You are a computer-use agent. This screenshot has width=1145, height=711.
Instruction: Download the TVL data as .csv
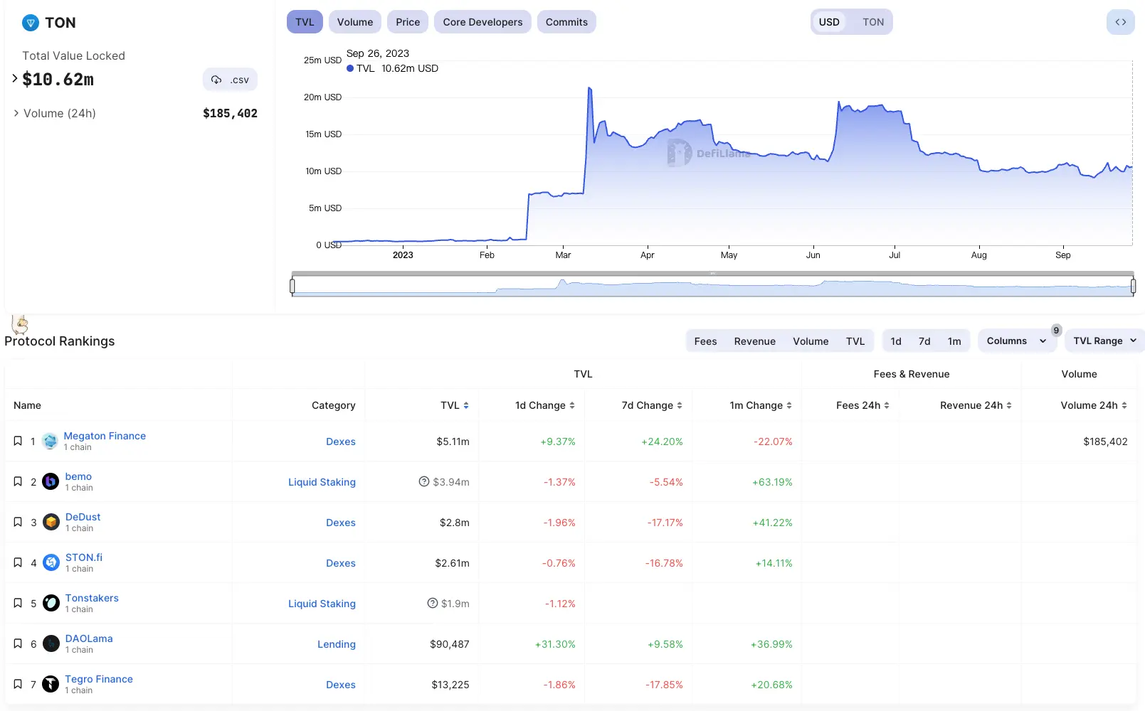coord(230,80)
